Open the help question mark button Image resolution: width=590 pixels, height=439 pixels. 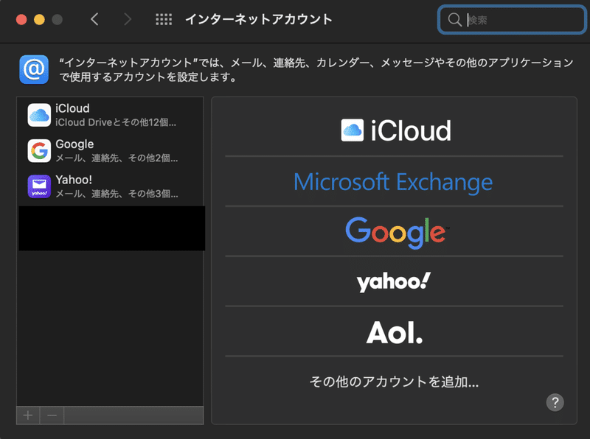pos(555,402)
